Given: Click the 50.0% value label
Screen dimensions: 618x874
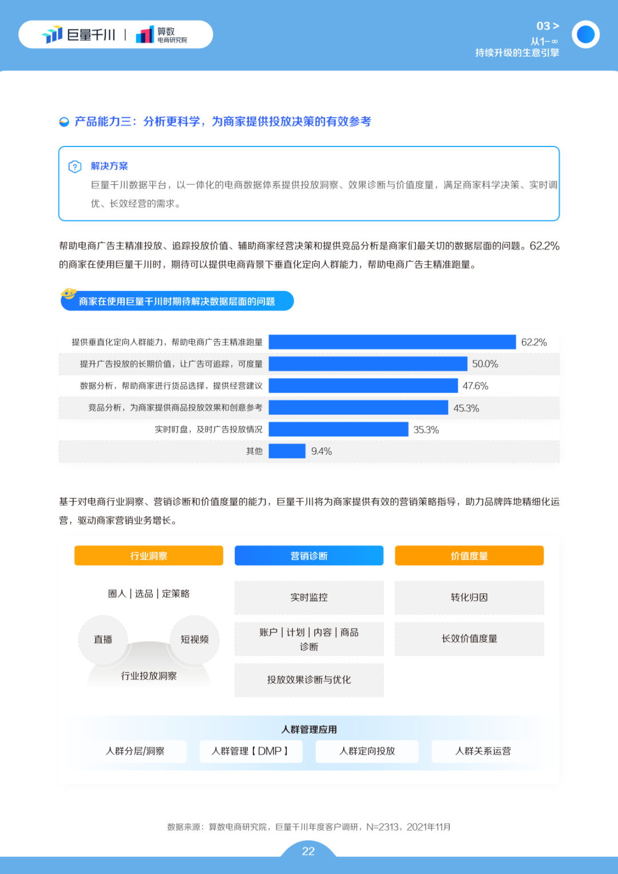Looking at the screenshot, I should pos(485,364).
